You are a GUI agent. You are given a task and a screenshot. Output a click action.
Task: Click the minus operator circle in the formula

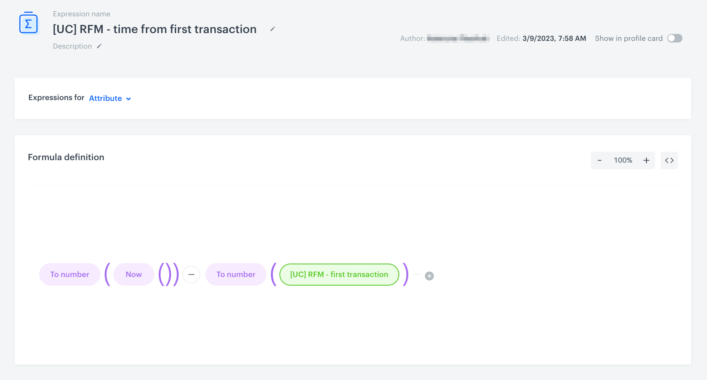191,275
